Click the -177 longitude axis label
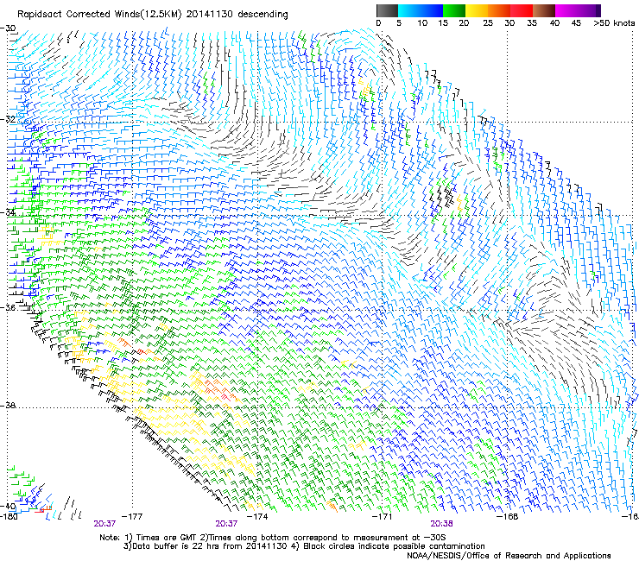Screen dimensions: 639x561 132,517
